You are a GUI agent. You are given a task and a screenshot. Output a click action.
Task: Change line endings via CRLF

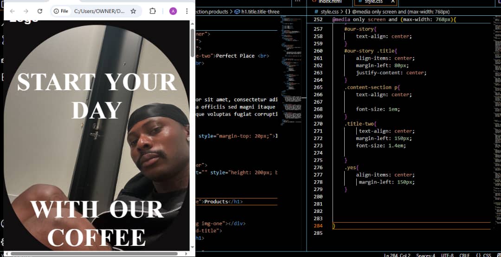tap(464, 255)
